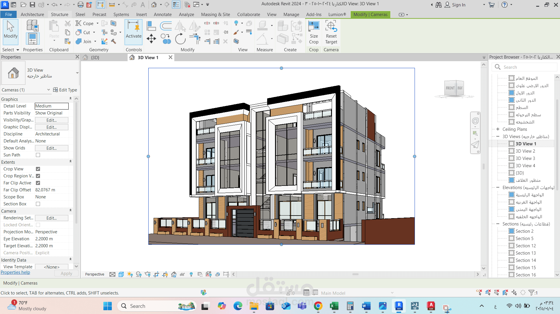Uncheck the Crop View checkbox
The width and height of the screenshot is (560, 314).
tap(38, 169)
